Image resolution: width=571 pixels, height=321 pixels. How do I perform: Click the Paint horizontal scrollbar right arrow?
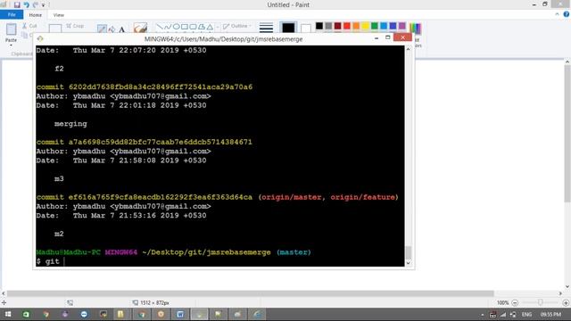click(560, 293)
